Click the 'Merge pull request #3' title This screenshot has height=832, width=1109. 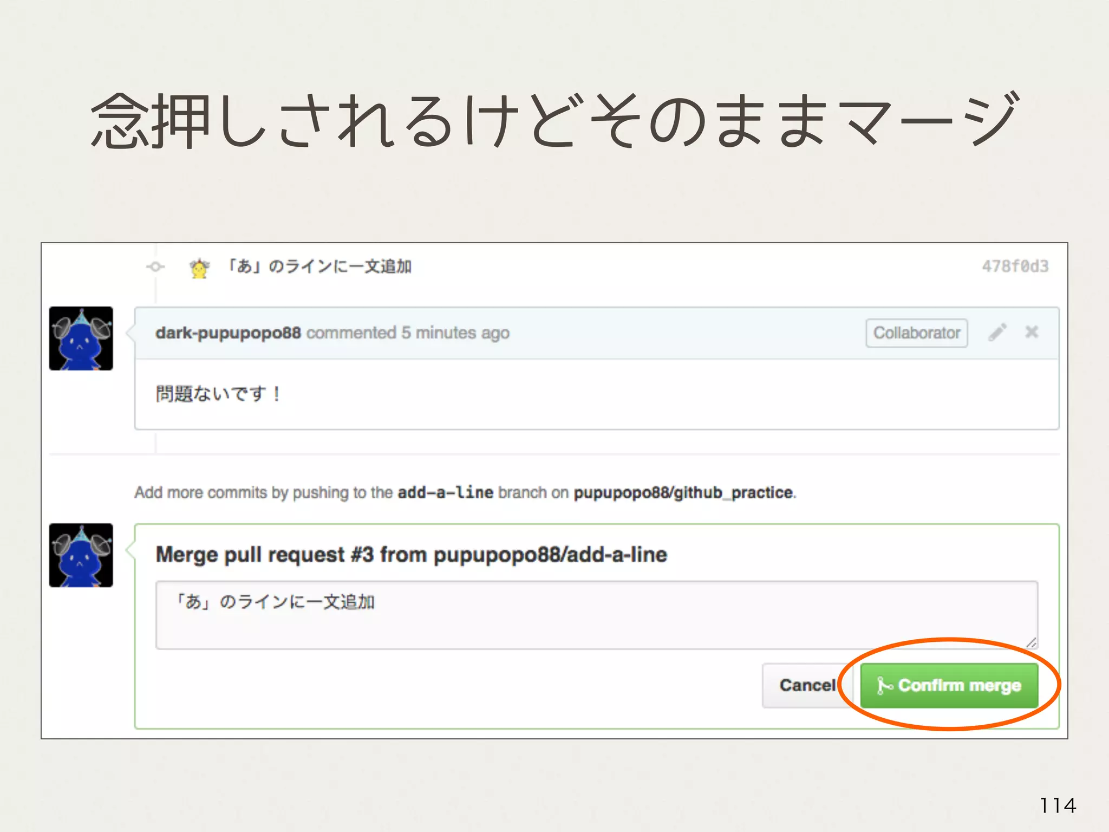(x=411, y=555)
